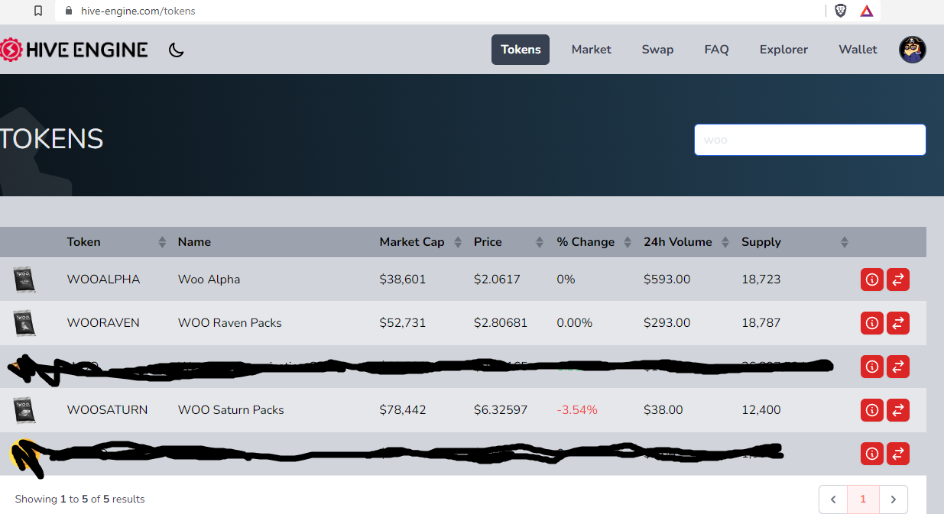Swap the WOOSATURN token
The image size is (944, 514).
tap(898, 410)
